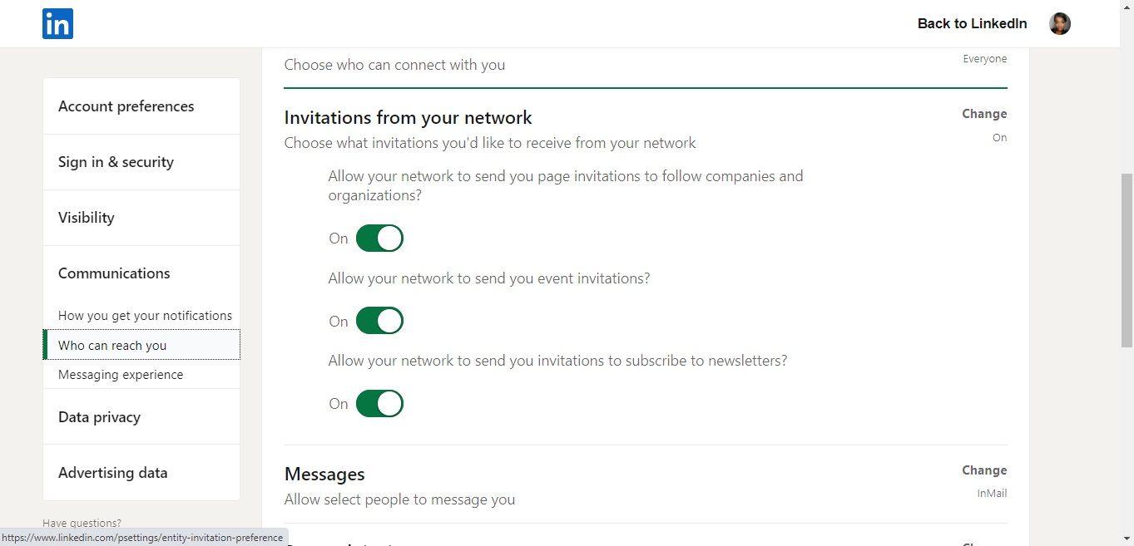Open 'How you get your notifications'
This screenshot has height=546, width=1134.
click(x=145, y=315)
